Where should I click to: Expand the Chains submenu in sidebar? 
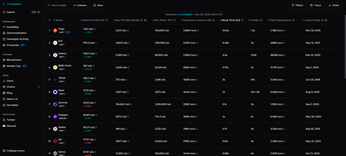pos(39,87)
